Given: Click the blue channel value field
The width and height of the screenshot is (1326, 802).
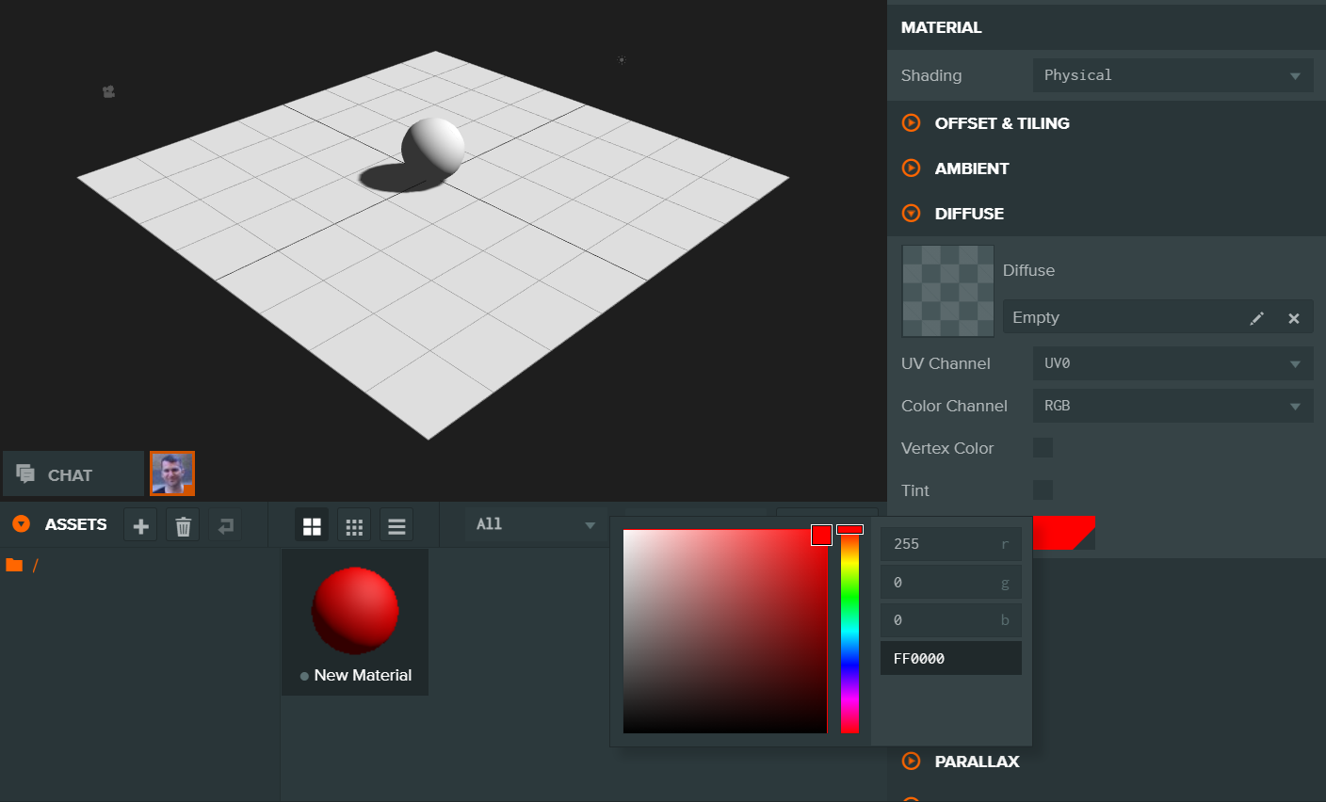Looking at the screenshot, I should pos(950,620).
